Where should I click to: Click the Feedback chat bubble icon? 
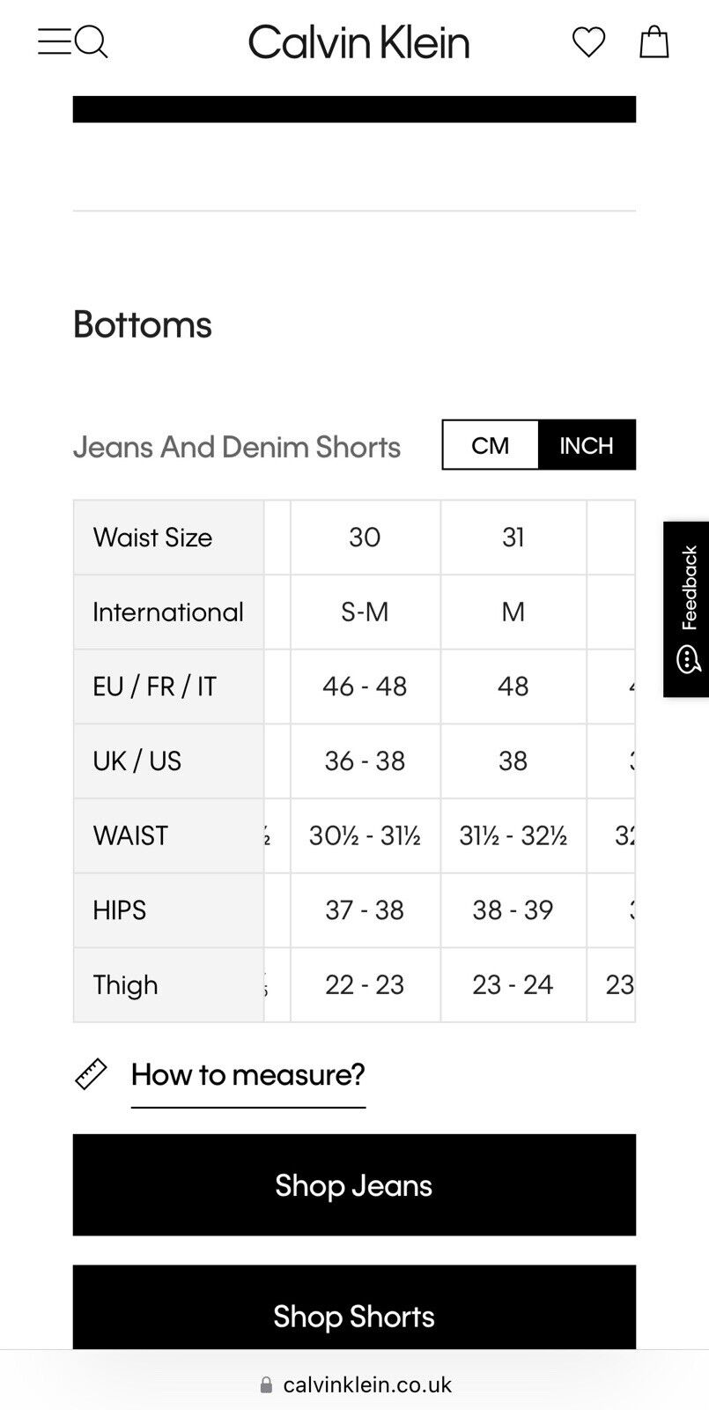coord(688,659)
